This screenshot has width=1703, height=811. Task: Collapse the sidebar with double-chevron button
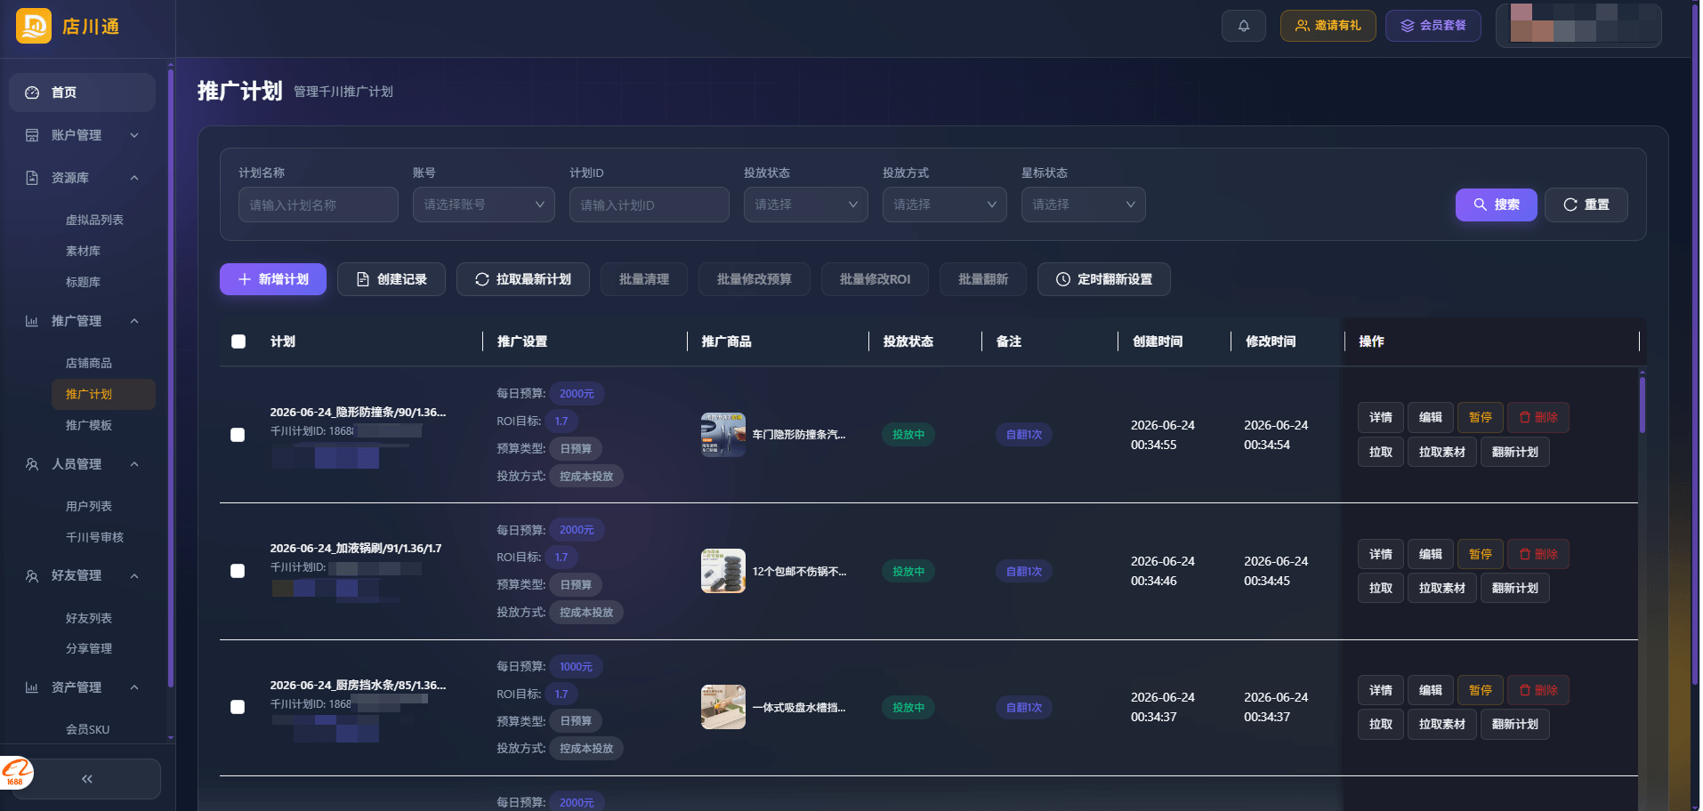(x=87, y=779)
